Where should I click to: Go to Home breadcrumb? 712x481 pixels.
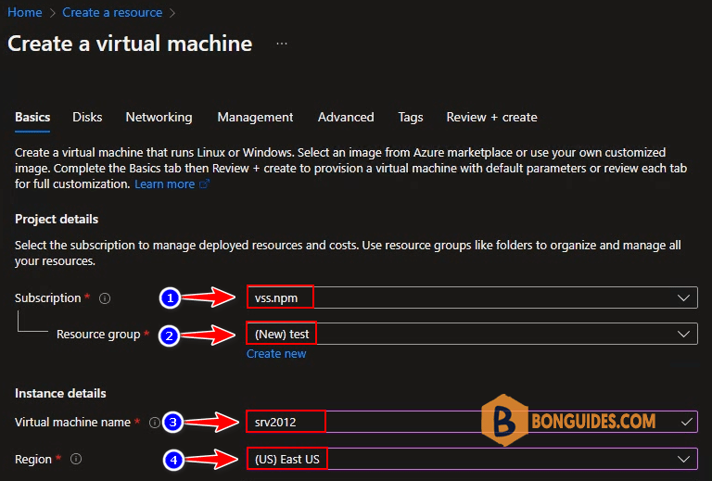(24, 12)
